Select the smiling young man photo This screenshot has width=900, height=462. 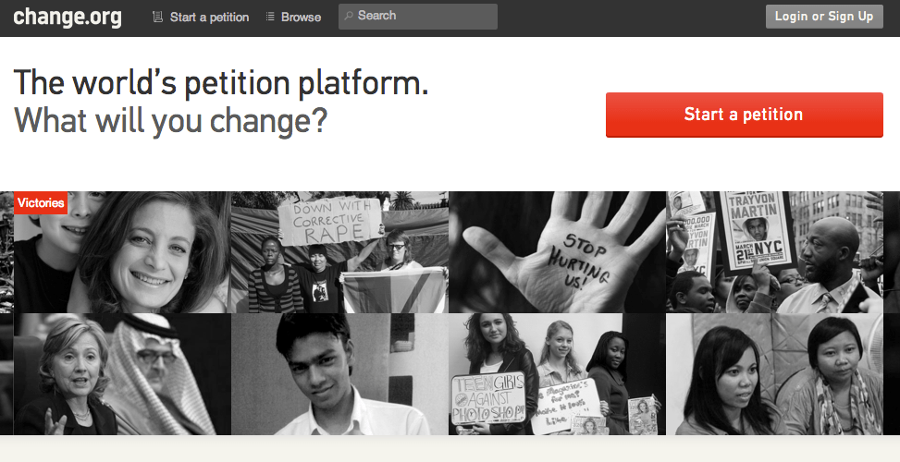tap(339, 374)
